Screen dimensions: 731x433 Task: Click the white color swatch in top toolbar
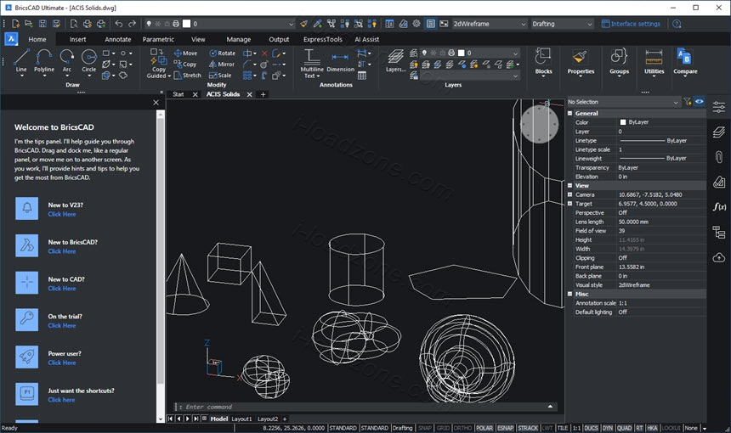[x=186, y=24]
